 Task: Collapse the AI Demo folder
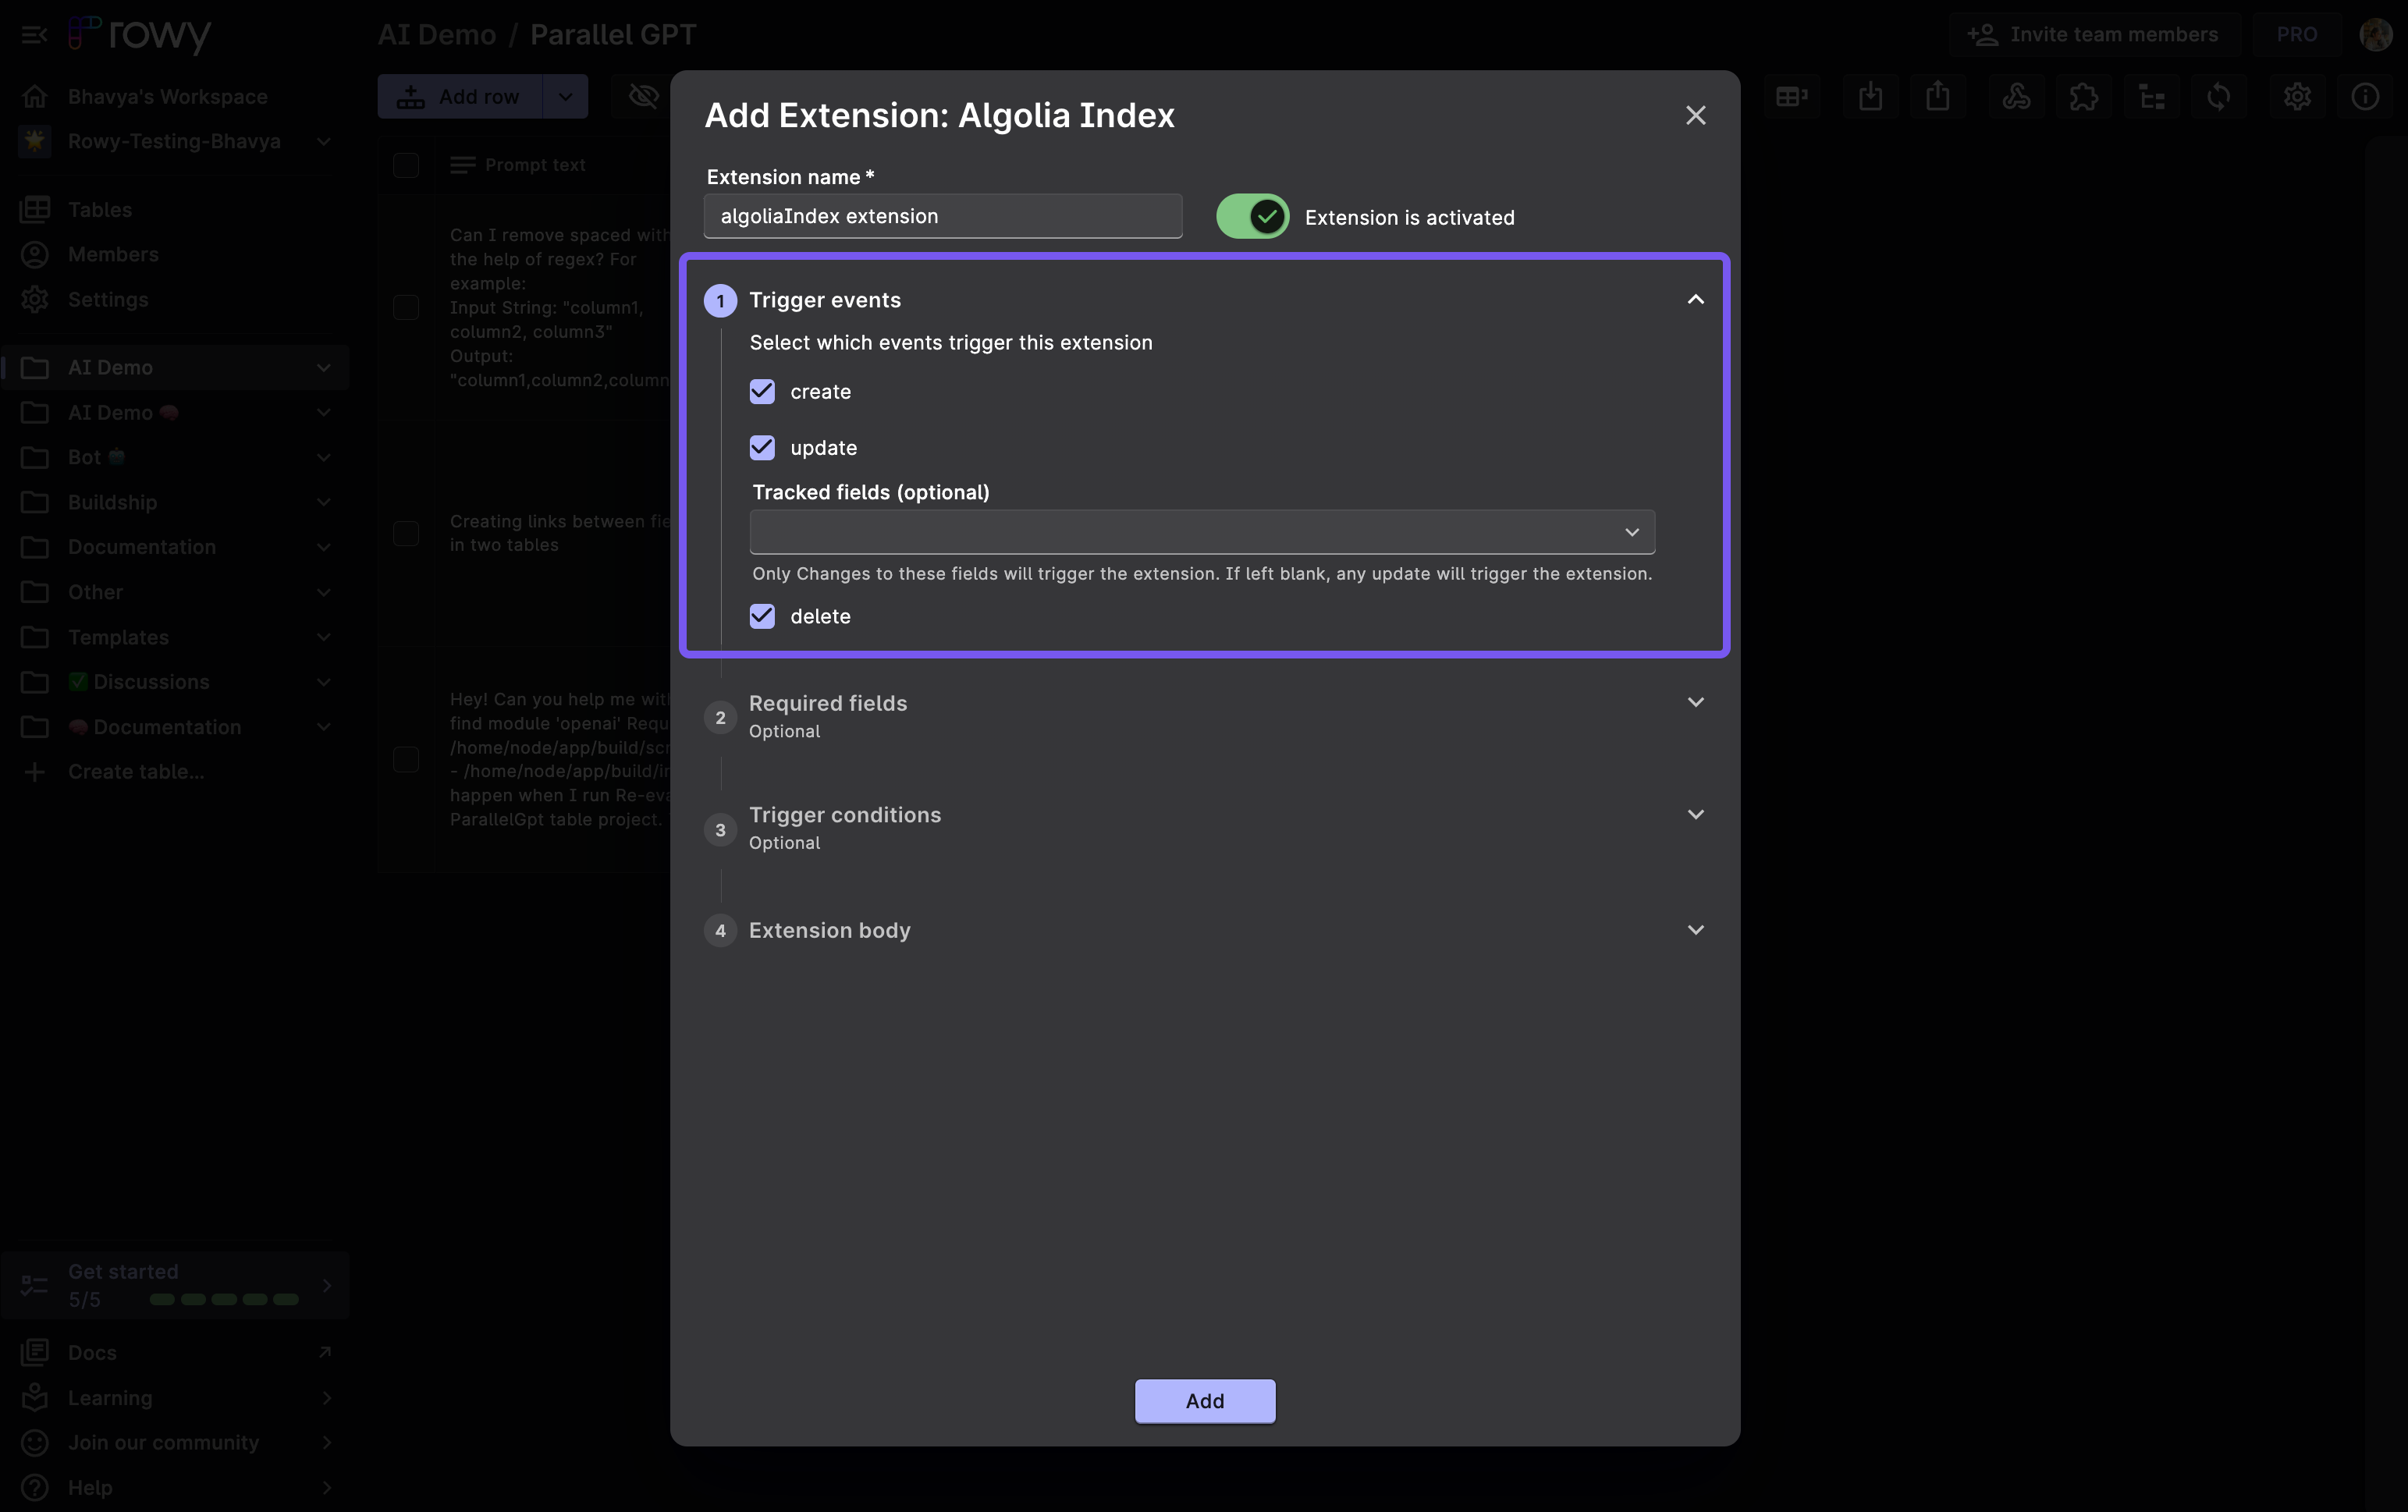[323, 367]
